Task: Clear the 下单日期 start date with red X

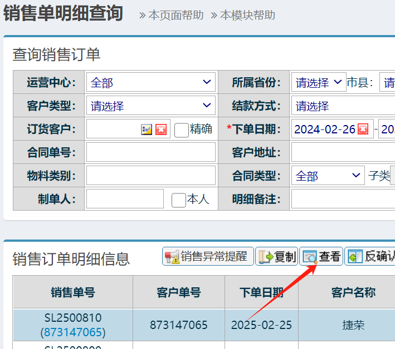Action: (363, 129)
